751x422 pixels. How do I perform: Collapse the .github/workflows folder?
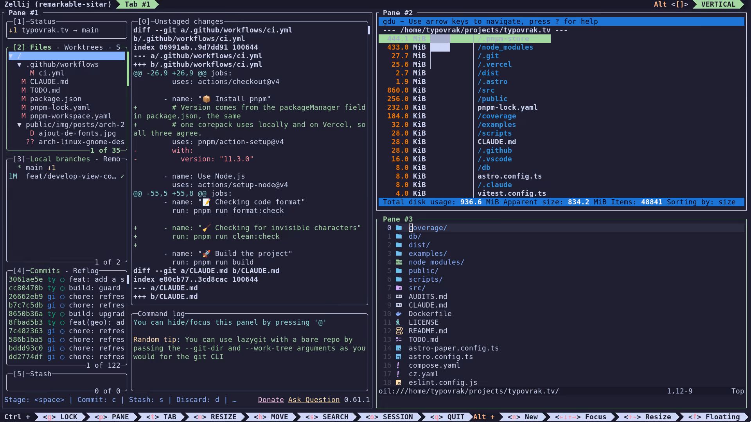tap(19, 64)
